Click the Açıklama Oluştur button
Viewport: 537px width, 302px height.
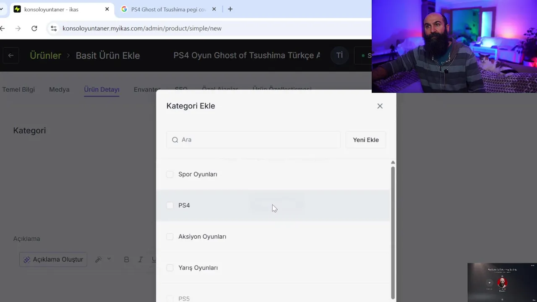[53, 259]
